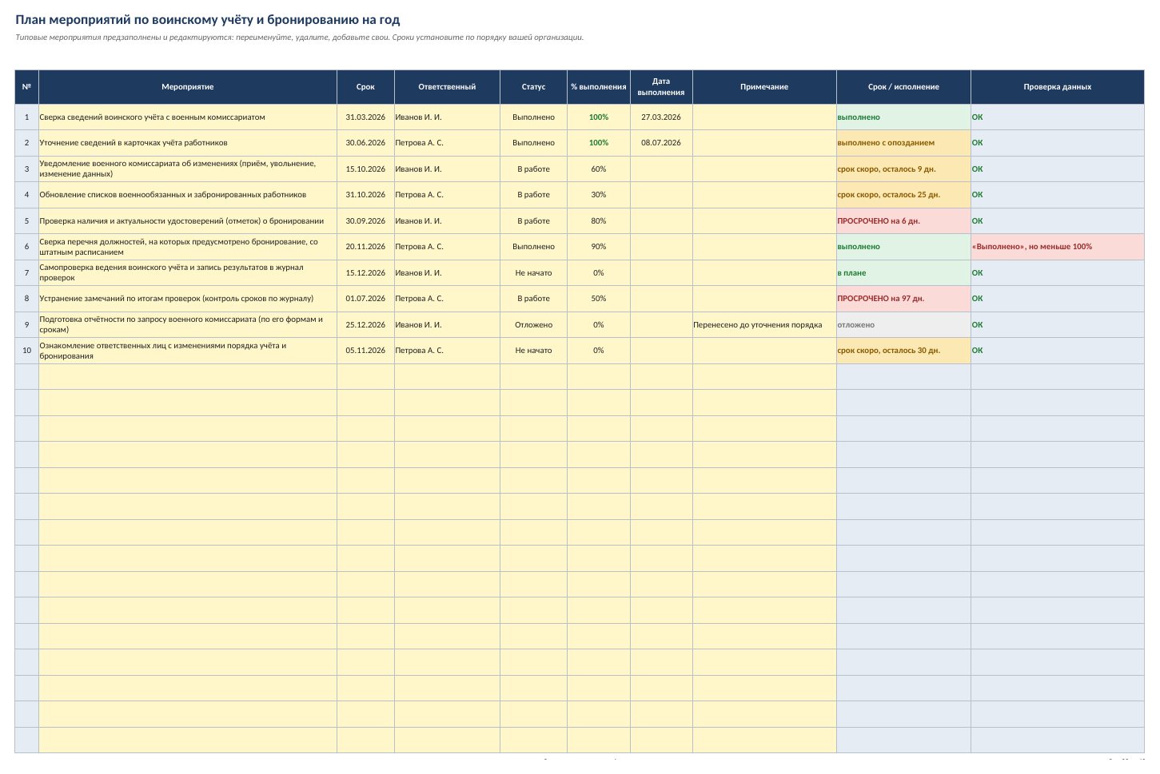This screenshot has height=774, width=1160.
Task: Click the '90%' completion value
Action: coord(599,247)
